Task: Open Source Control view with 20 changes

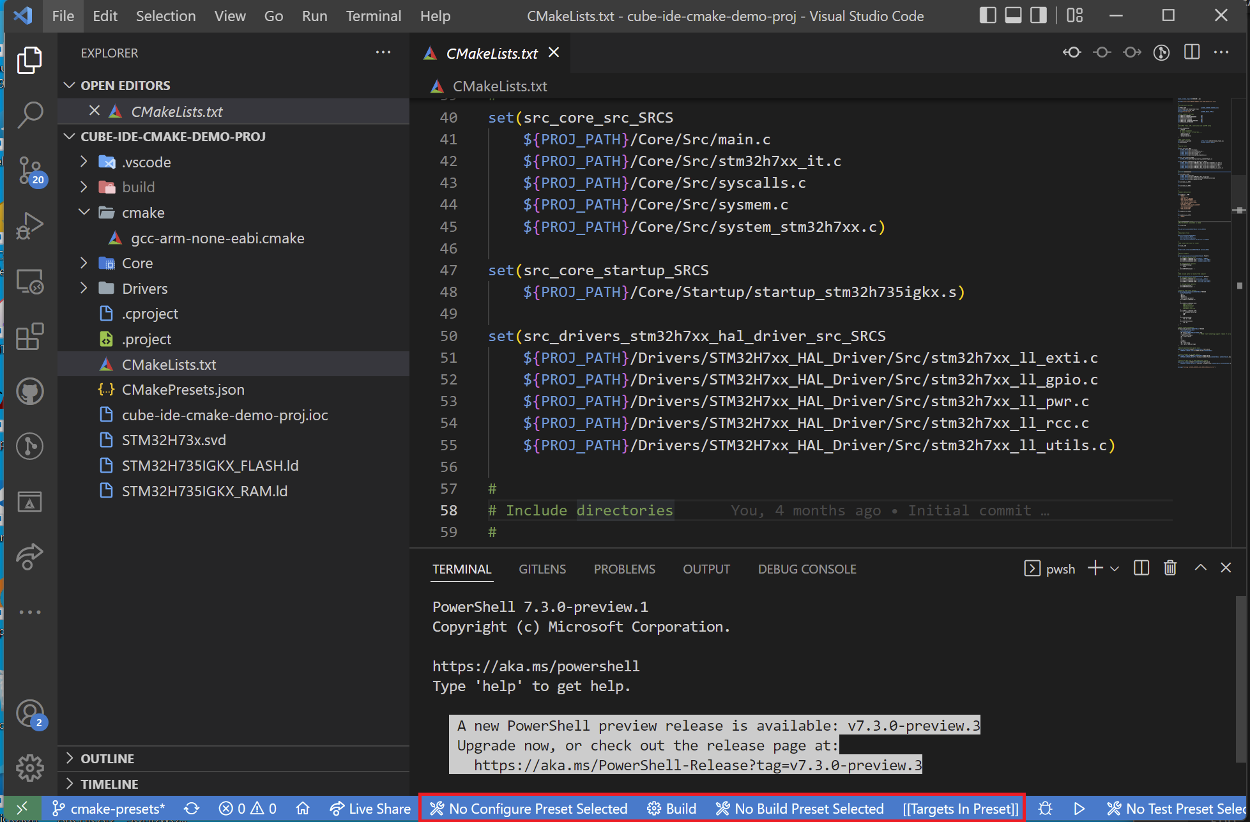Action: pyautogui.click(x=29, y=170)
